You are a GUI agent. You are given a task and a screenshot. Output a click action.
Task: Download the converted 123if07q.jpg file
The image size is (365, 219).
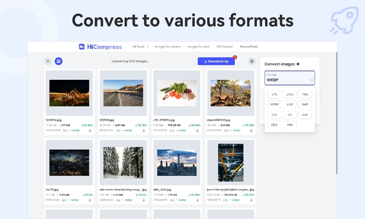90,130
